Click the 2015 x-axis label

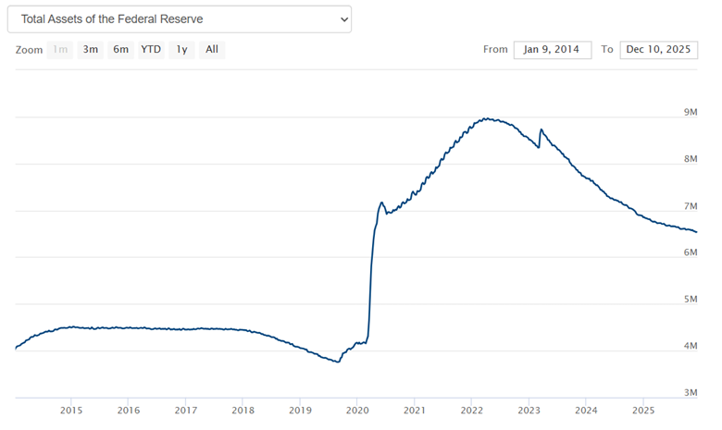click(72, 410)
